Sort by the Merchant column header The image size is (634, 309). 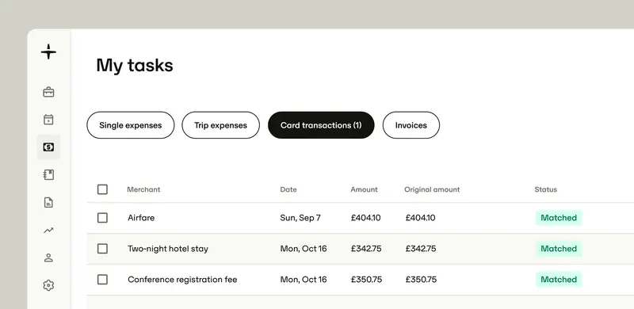point(143,189)
